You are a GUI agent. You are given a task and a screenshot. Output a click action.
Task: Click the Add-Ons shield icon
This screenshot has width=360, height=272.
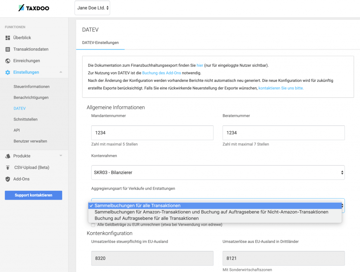(8, 179)
